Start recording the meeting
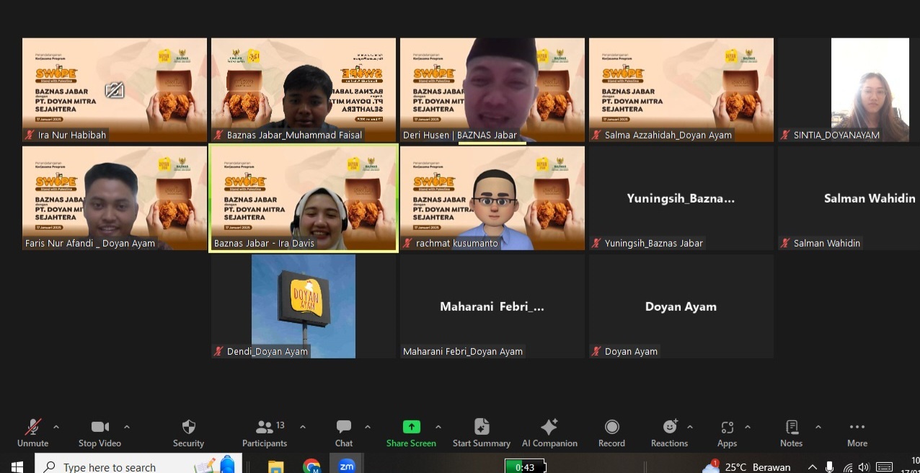Viewport: 920px width, 473px height. [611, 433]
